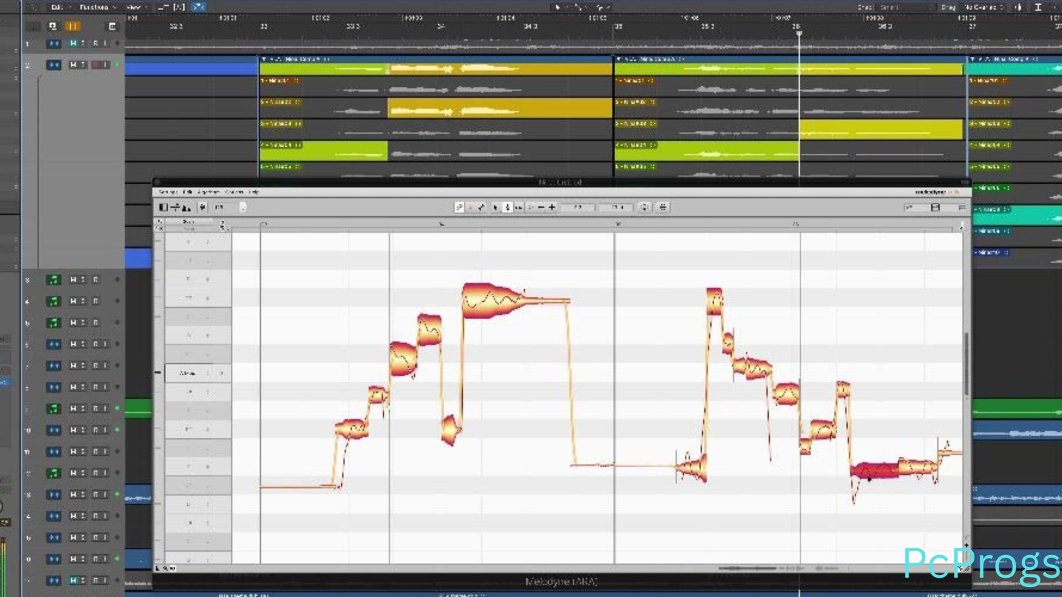Image resolution: width=1062 pixels, height=597 pixels.
Task: Collapse the first take folder disclosure triangle
Action: 264,59
